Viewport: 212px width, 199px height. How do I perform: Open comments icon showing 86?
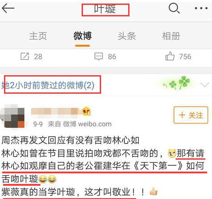coord(98,56)
